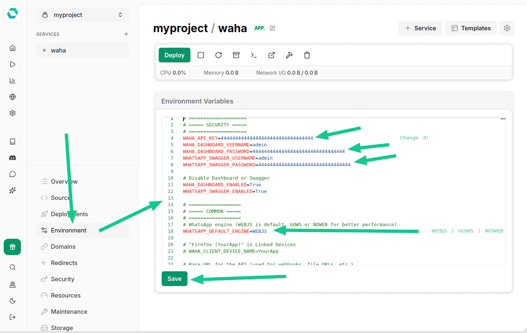The width and height of the screenshot is (527, 333).
Task: Click the archive box toolbar icon
Action: (236, 55)
